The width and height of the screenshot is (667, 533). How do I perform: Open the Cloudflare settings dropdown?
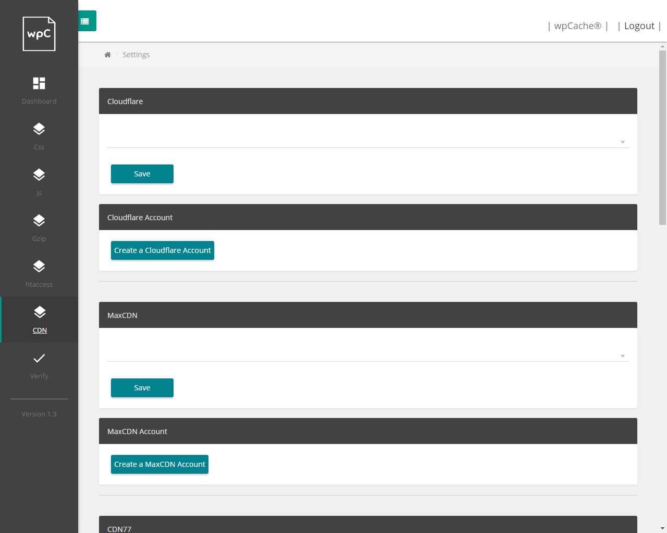coord(368,138)
